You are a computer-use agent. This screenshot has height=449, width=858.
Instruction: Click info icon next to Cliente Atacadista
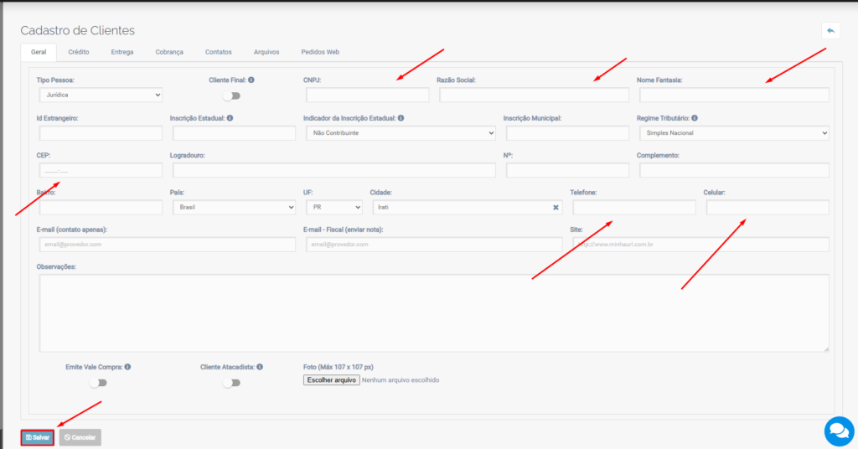(261, 367)
